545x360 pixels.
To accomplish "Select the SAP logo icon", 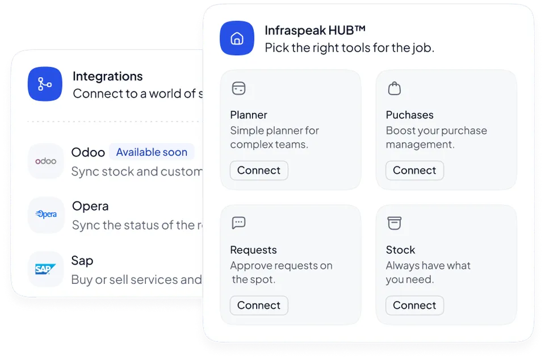I will [46, 269].
